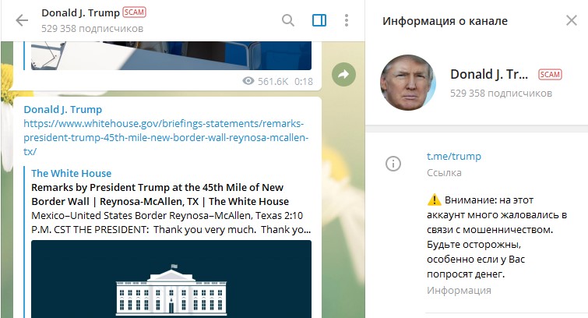
Task: Click the info circle icon
Action: [x=393, y=164]
